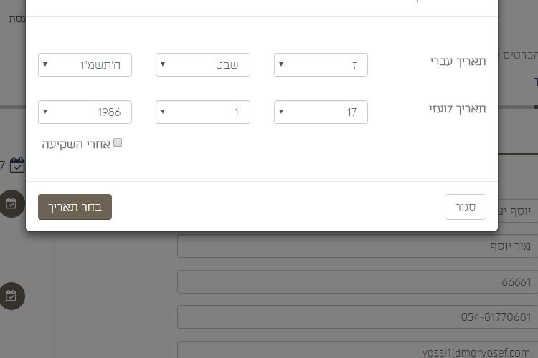Click the field containing מור יוסף
Viewport: 538px width, 358px height.
click(x=357, y=246)
